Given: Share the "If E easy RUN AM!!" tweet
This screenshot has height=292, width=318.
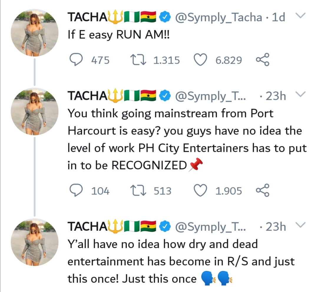Looking at the screenshot, I should click(262, 60).
